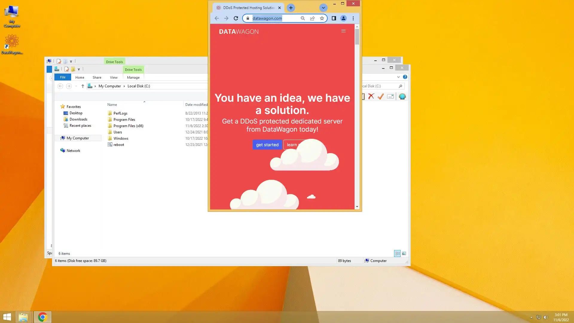Launch Chrome from the taskbar

click(42, 317)
